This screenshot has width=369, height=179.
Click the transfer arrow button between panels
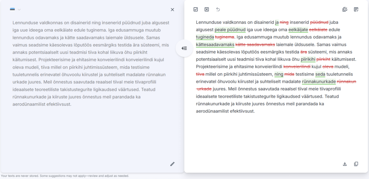click(x=184, y=48)
